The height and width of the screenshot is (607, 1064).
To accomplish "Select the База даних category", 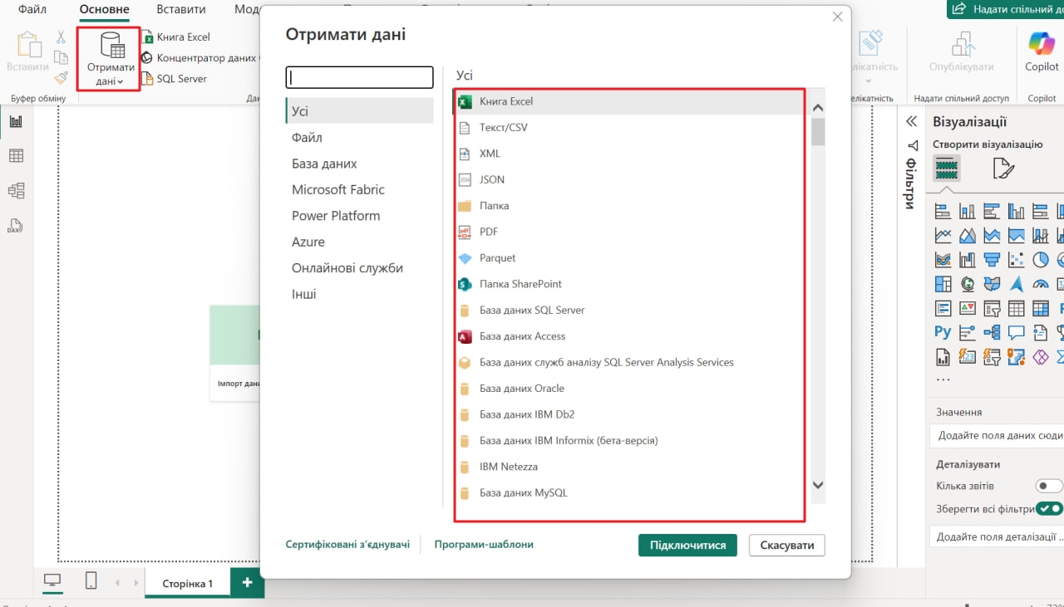I will (359, 164).
